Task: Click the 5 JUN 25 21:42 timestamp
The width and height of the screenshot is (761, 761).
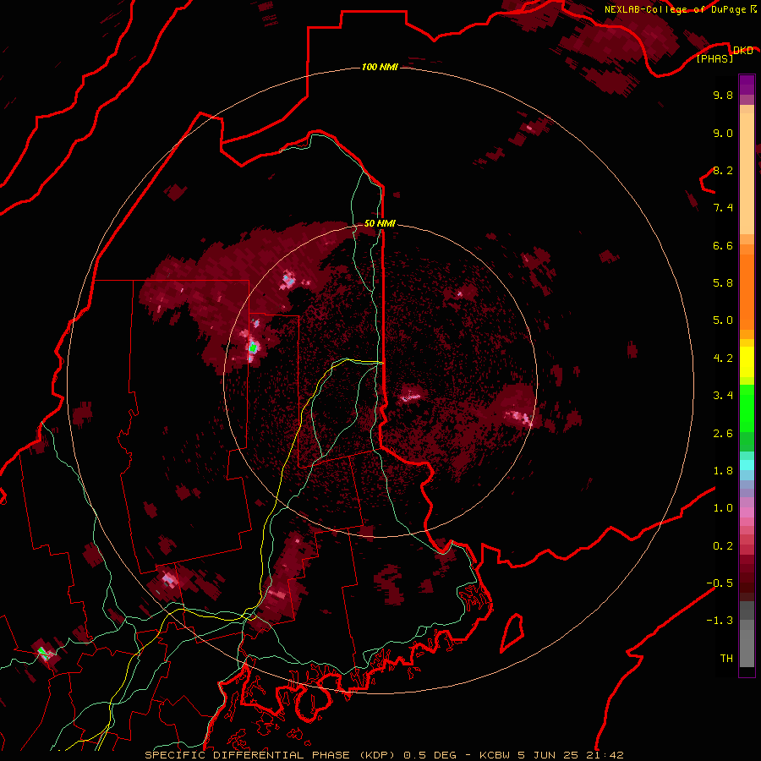Action: point(572,755)
